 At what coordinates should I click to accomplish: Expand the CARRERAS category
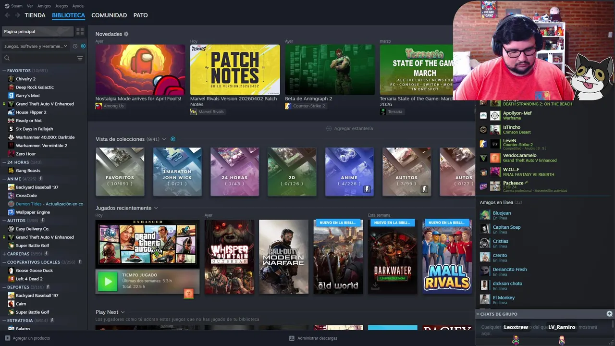4,254
